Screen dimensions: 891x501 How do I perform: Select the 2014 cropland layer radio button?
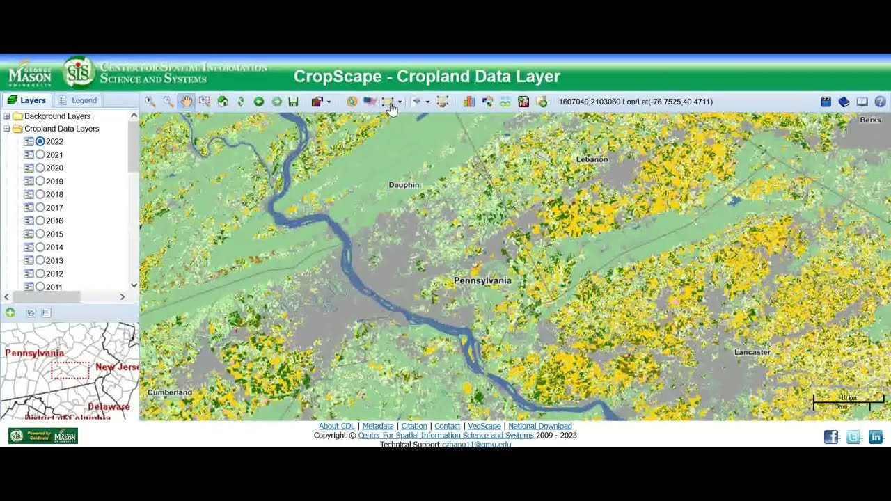[x=40, y=247]
